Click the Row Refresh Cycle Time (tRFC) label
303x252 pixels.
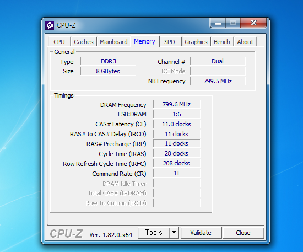click(x=105, y=164)
